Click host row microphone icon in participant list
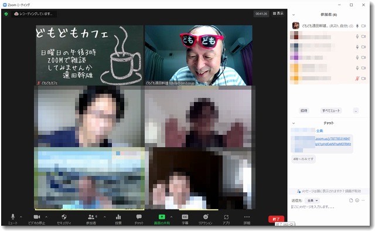The width and height of the screenshot is (375, 231). pyautogui.click(x=357, y=26)
